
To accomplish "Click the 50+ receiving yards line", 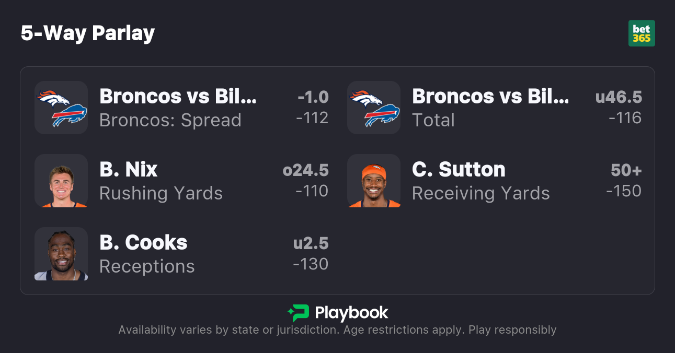I will tap(626, 170).
